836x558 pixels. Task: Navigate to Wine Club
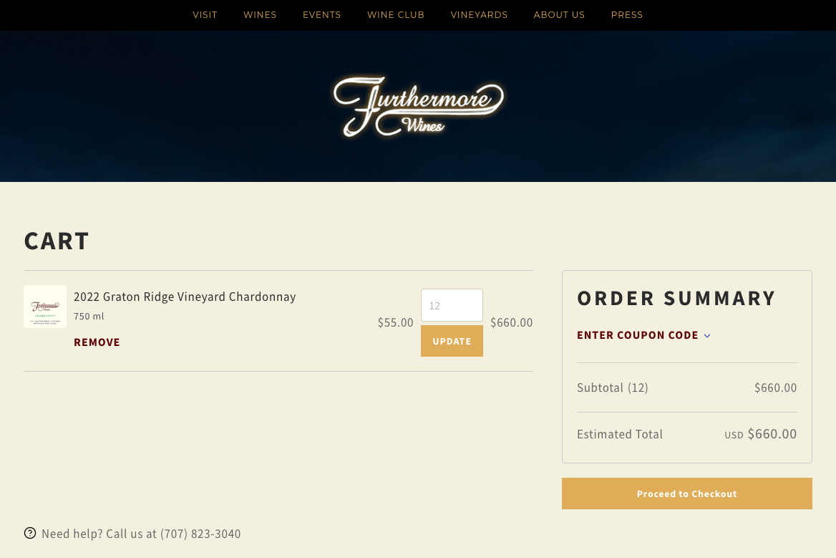tap(396, 15)
